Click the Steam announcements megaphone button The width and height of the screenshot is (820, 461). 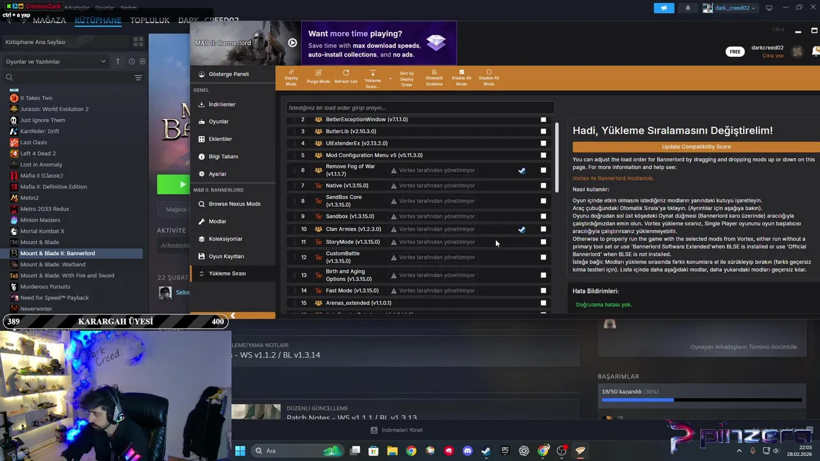coord(664,8)
